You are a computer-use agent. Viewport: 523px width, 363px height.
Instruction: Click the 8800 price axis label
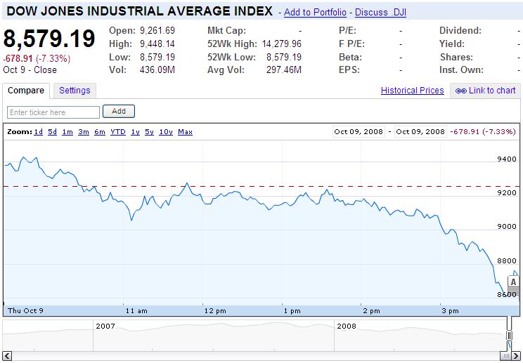click(507, 260)
